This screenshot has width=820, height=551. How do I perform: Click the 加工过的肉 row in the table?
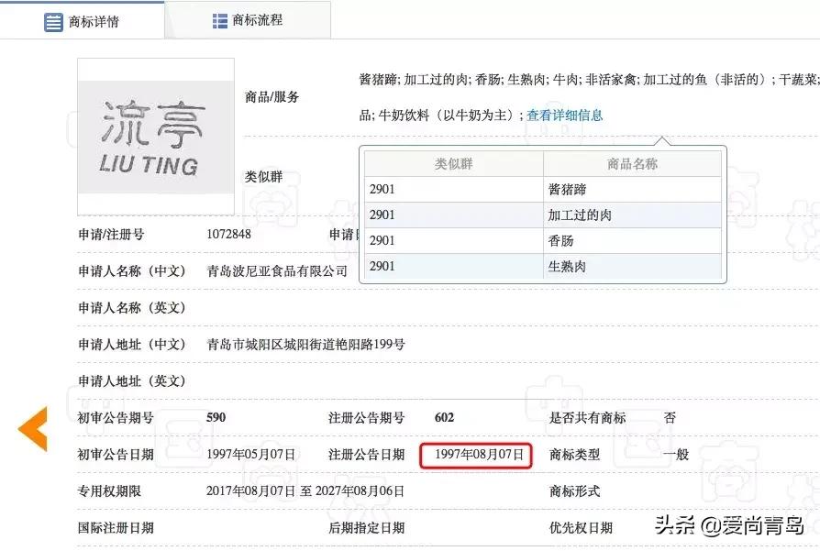coord(541,214)
